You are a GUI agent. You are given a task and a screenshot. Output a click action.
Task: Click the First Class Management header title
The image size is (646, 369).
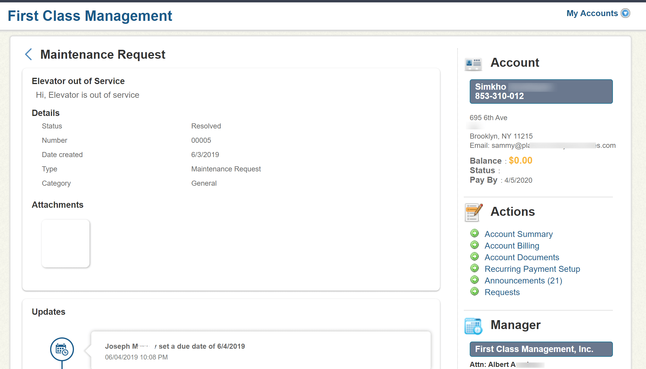coord(90,16)
